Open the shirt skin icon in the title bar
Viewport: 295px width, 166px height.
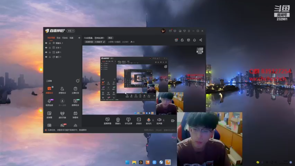tap(185, 31)
